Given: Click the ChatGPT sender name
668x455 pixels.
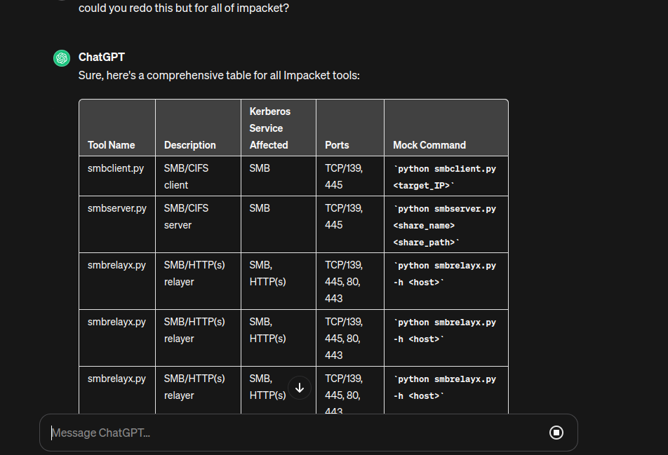Looking at the screenshot, I should tap(101, 57).
